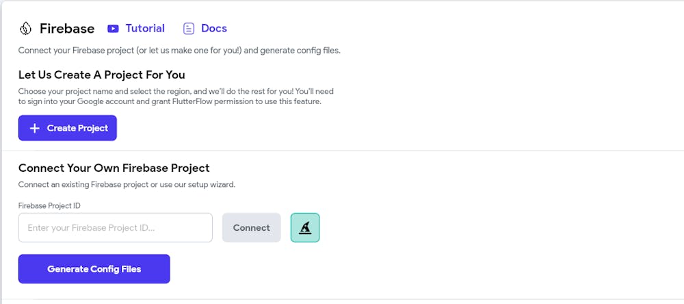Click the 'Choose your project name' paragraph
The image size is (684, 304).
[x=176, y=97]
